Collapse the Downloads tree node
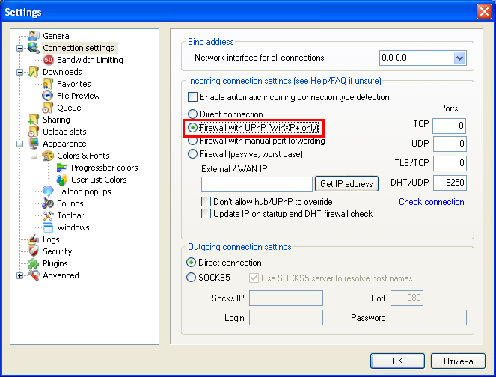The height and width of the screenshot is (377, 496). click(x=19, y=72)
